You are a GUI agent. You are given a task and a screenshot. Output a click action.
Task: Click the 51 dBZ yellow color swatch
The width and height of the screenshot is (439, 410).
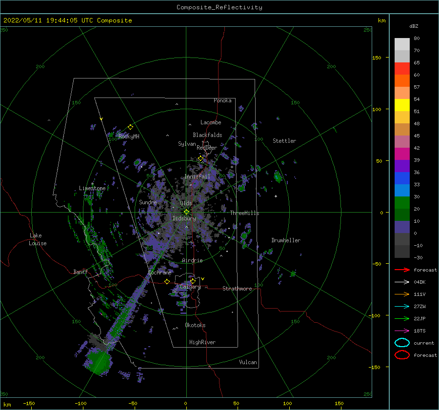click(x=402, y=105)
